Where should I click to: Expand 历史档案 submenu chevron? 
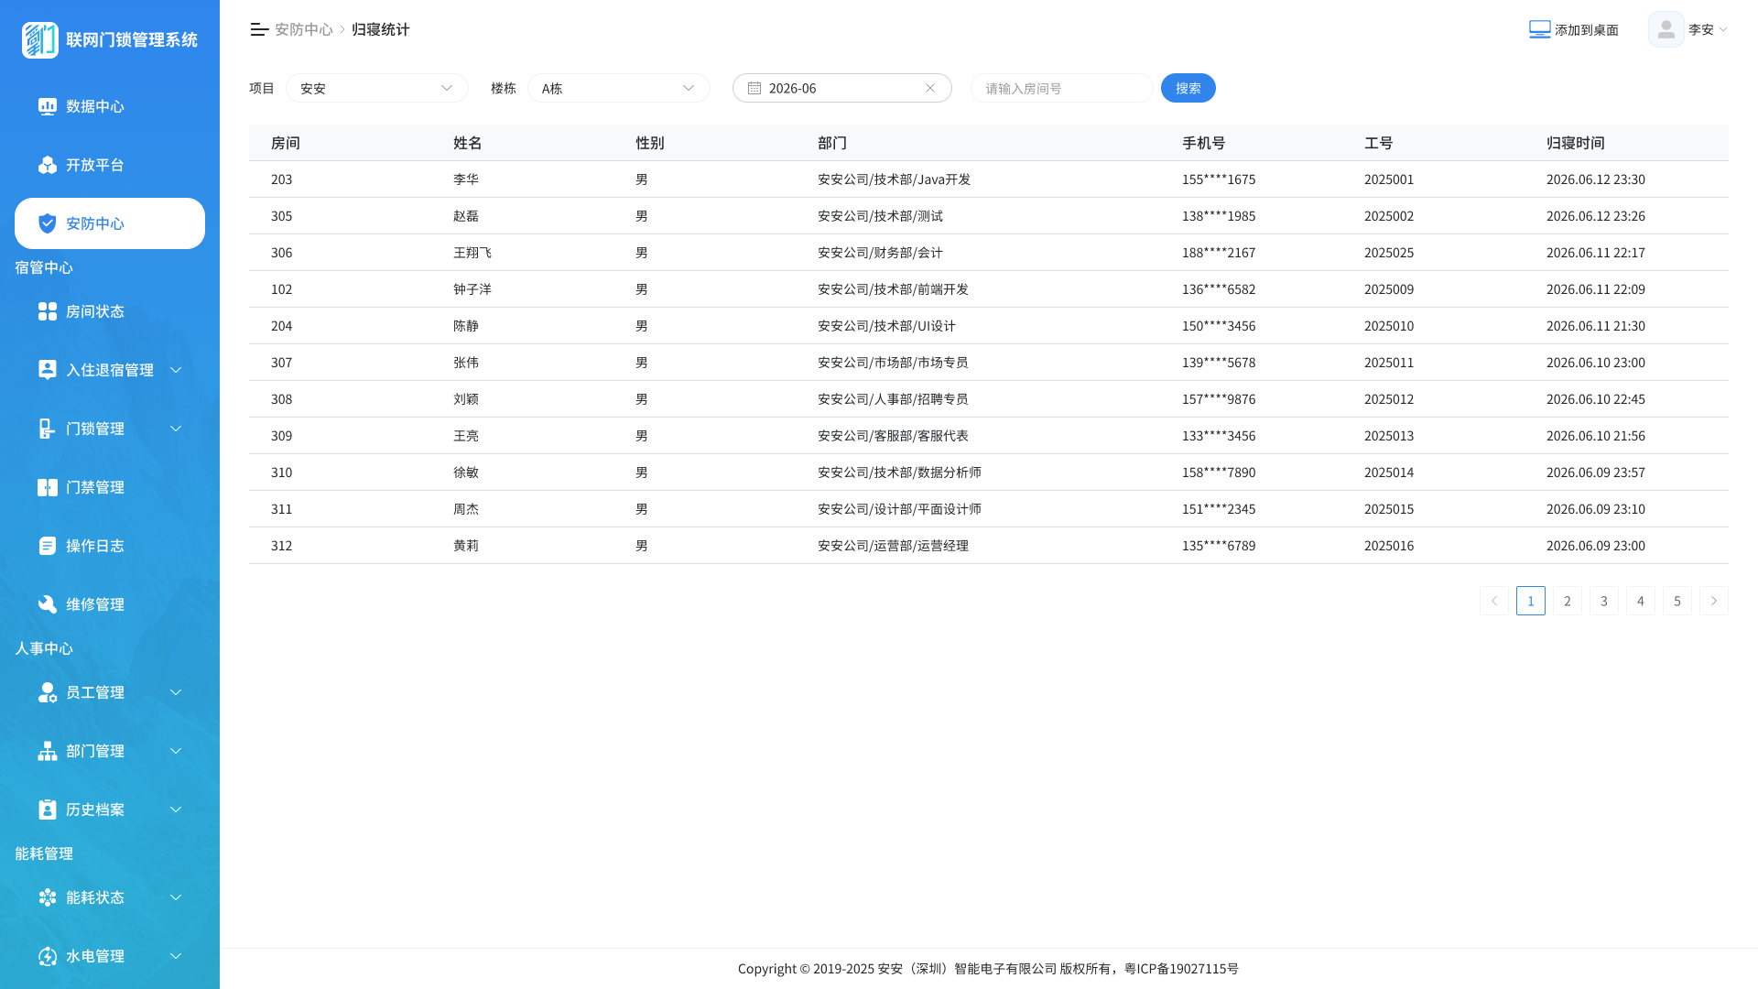176,810
